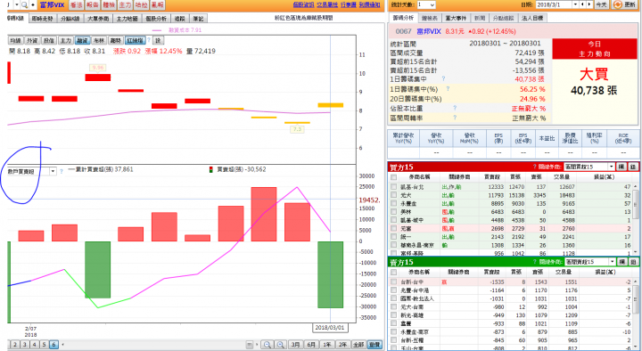Image resolution: width=642 pixels, height=351 pixels.
Task: Switch to the 筆記 tab
Action: 199,19
